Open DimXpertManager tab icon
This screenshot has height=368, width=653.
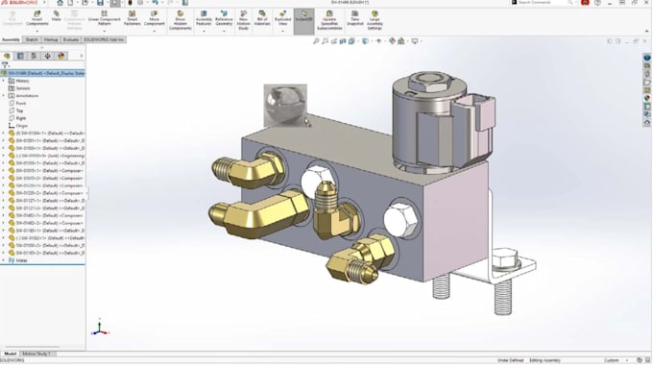click(47, 56)
